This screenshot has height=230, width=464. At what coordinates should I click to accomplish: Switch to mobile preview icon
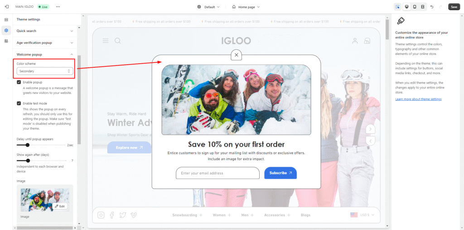click(x=415, y=7)
